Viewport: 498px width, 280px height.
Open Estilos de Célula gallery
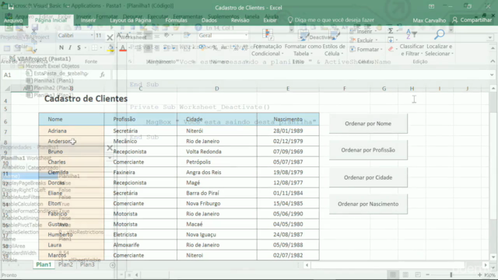[x=334, y=43]
